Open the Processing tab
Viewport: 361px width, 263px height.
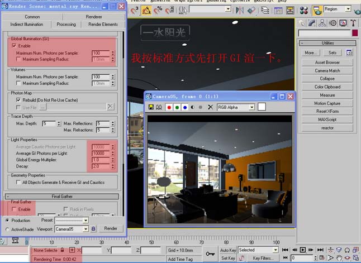(66, 25)
